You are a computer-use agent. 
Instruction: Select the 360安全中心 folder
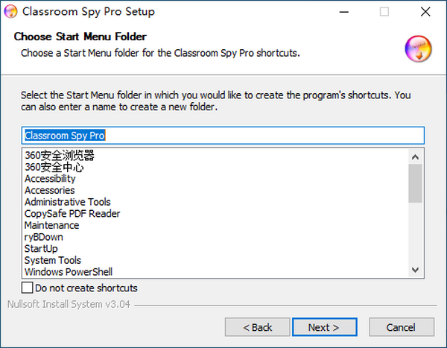(x=54, y=168)
